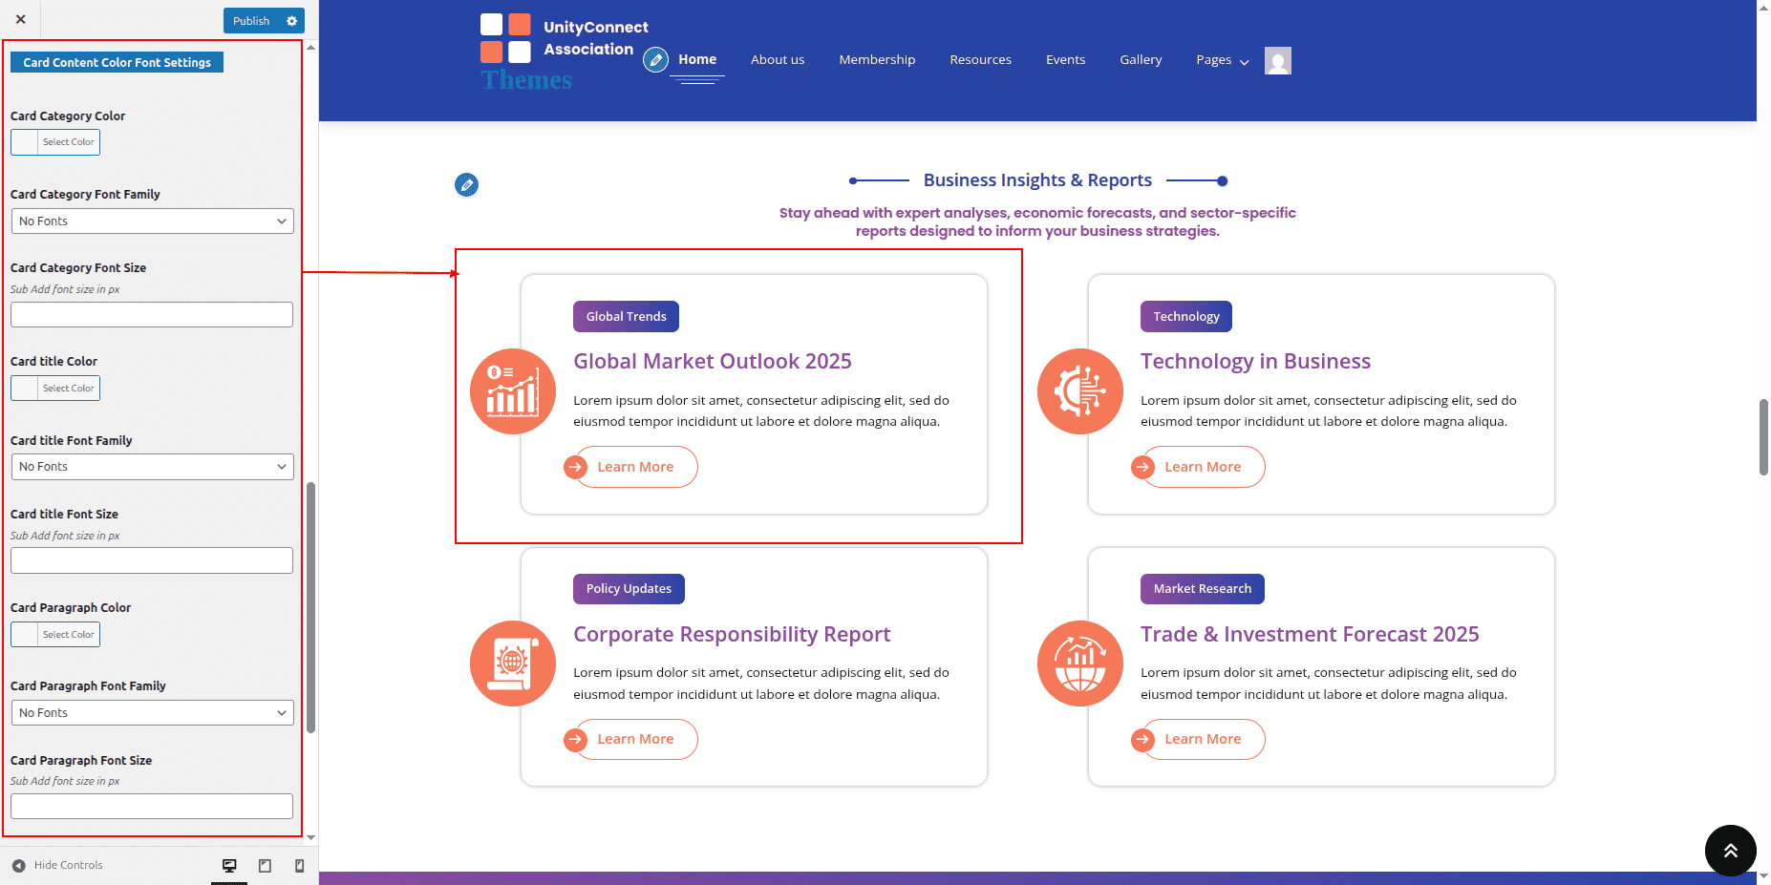Click the edit pencil icon beside Home menu
The width and height of the screenshot is (1771, 885).
click(x=655, y=60)
